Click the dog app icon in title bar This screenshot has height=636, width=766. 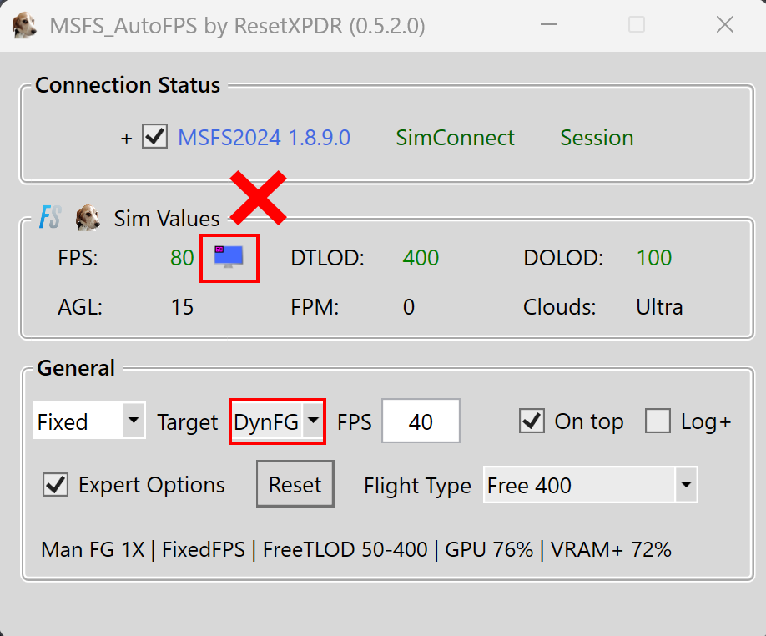24,25
